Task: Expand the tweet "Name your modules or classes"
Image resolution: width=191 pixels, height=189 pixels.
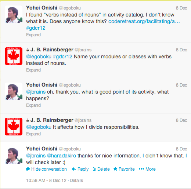Action: pyautogui.click(x=33, y=70)
